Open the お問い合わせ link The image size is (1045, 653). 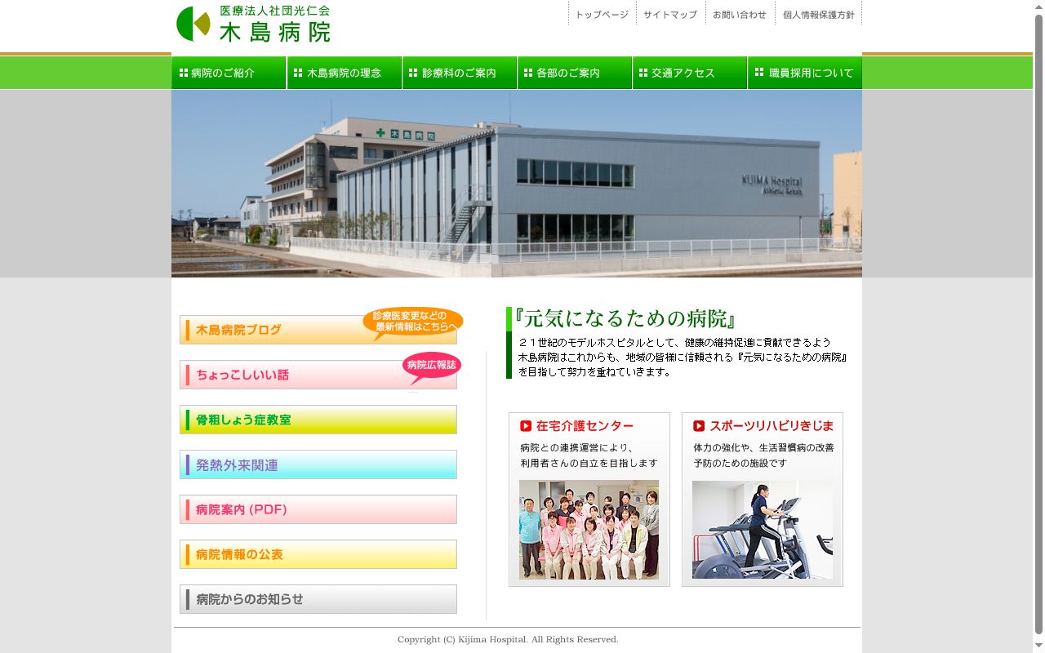pos(740,15)
